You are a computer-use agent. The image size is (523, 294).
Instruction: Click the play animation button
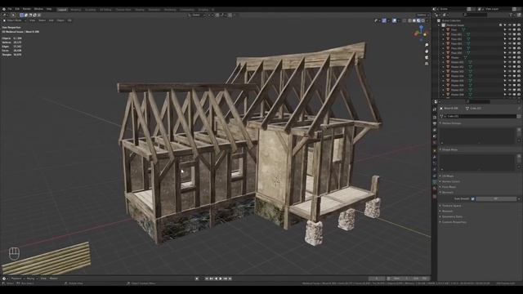[221, 278]
